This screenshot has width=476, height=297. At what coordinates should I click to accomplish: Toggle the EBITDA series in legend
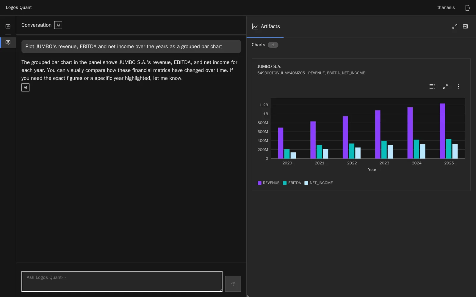tap(292, 183)
